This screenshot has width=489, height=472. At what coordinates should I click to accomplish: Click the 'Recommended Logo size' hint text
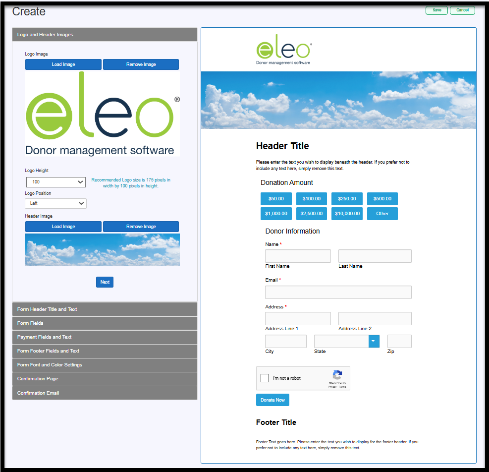tap(131, 183)
